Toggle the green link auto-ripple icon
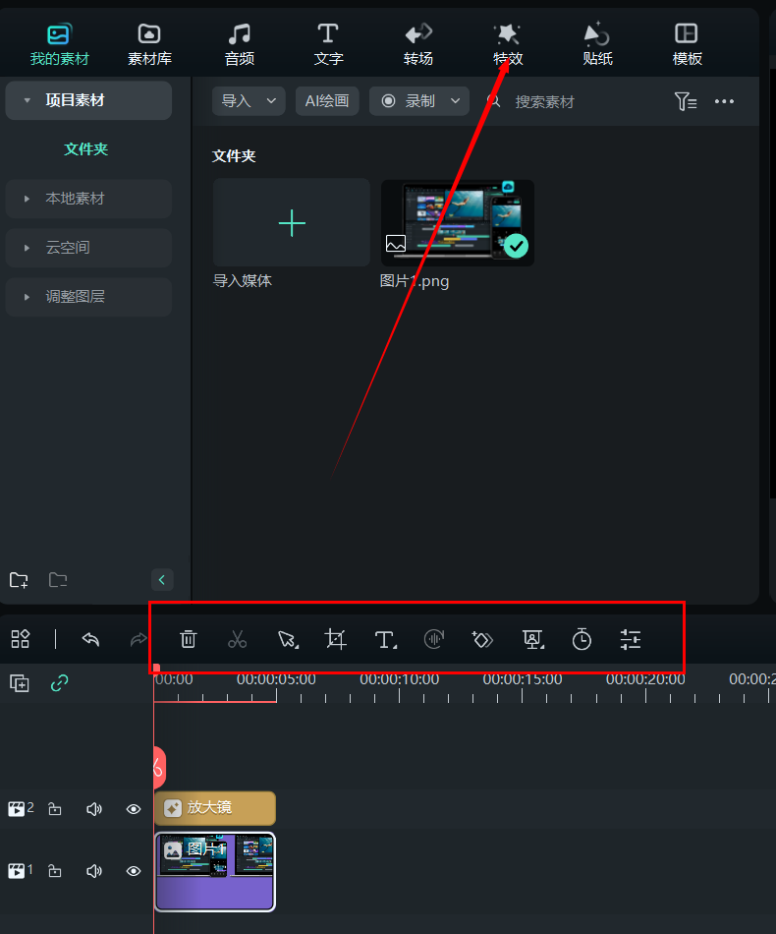This screenshot has height=934, width=776. (x=60, y=683)
